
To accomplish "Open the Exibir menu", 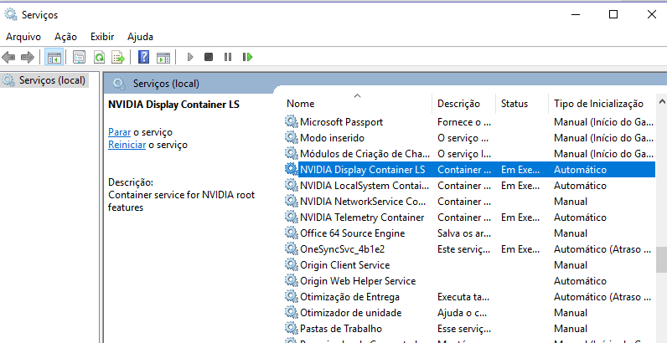I will (x=102, y=37).
